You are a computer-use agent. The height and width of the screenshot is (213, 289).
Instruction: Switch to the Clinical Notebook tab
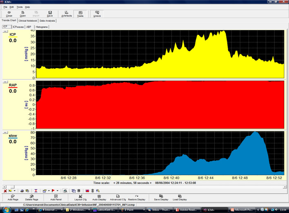tap(28, 20)
